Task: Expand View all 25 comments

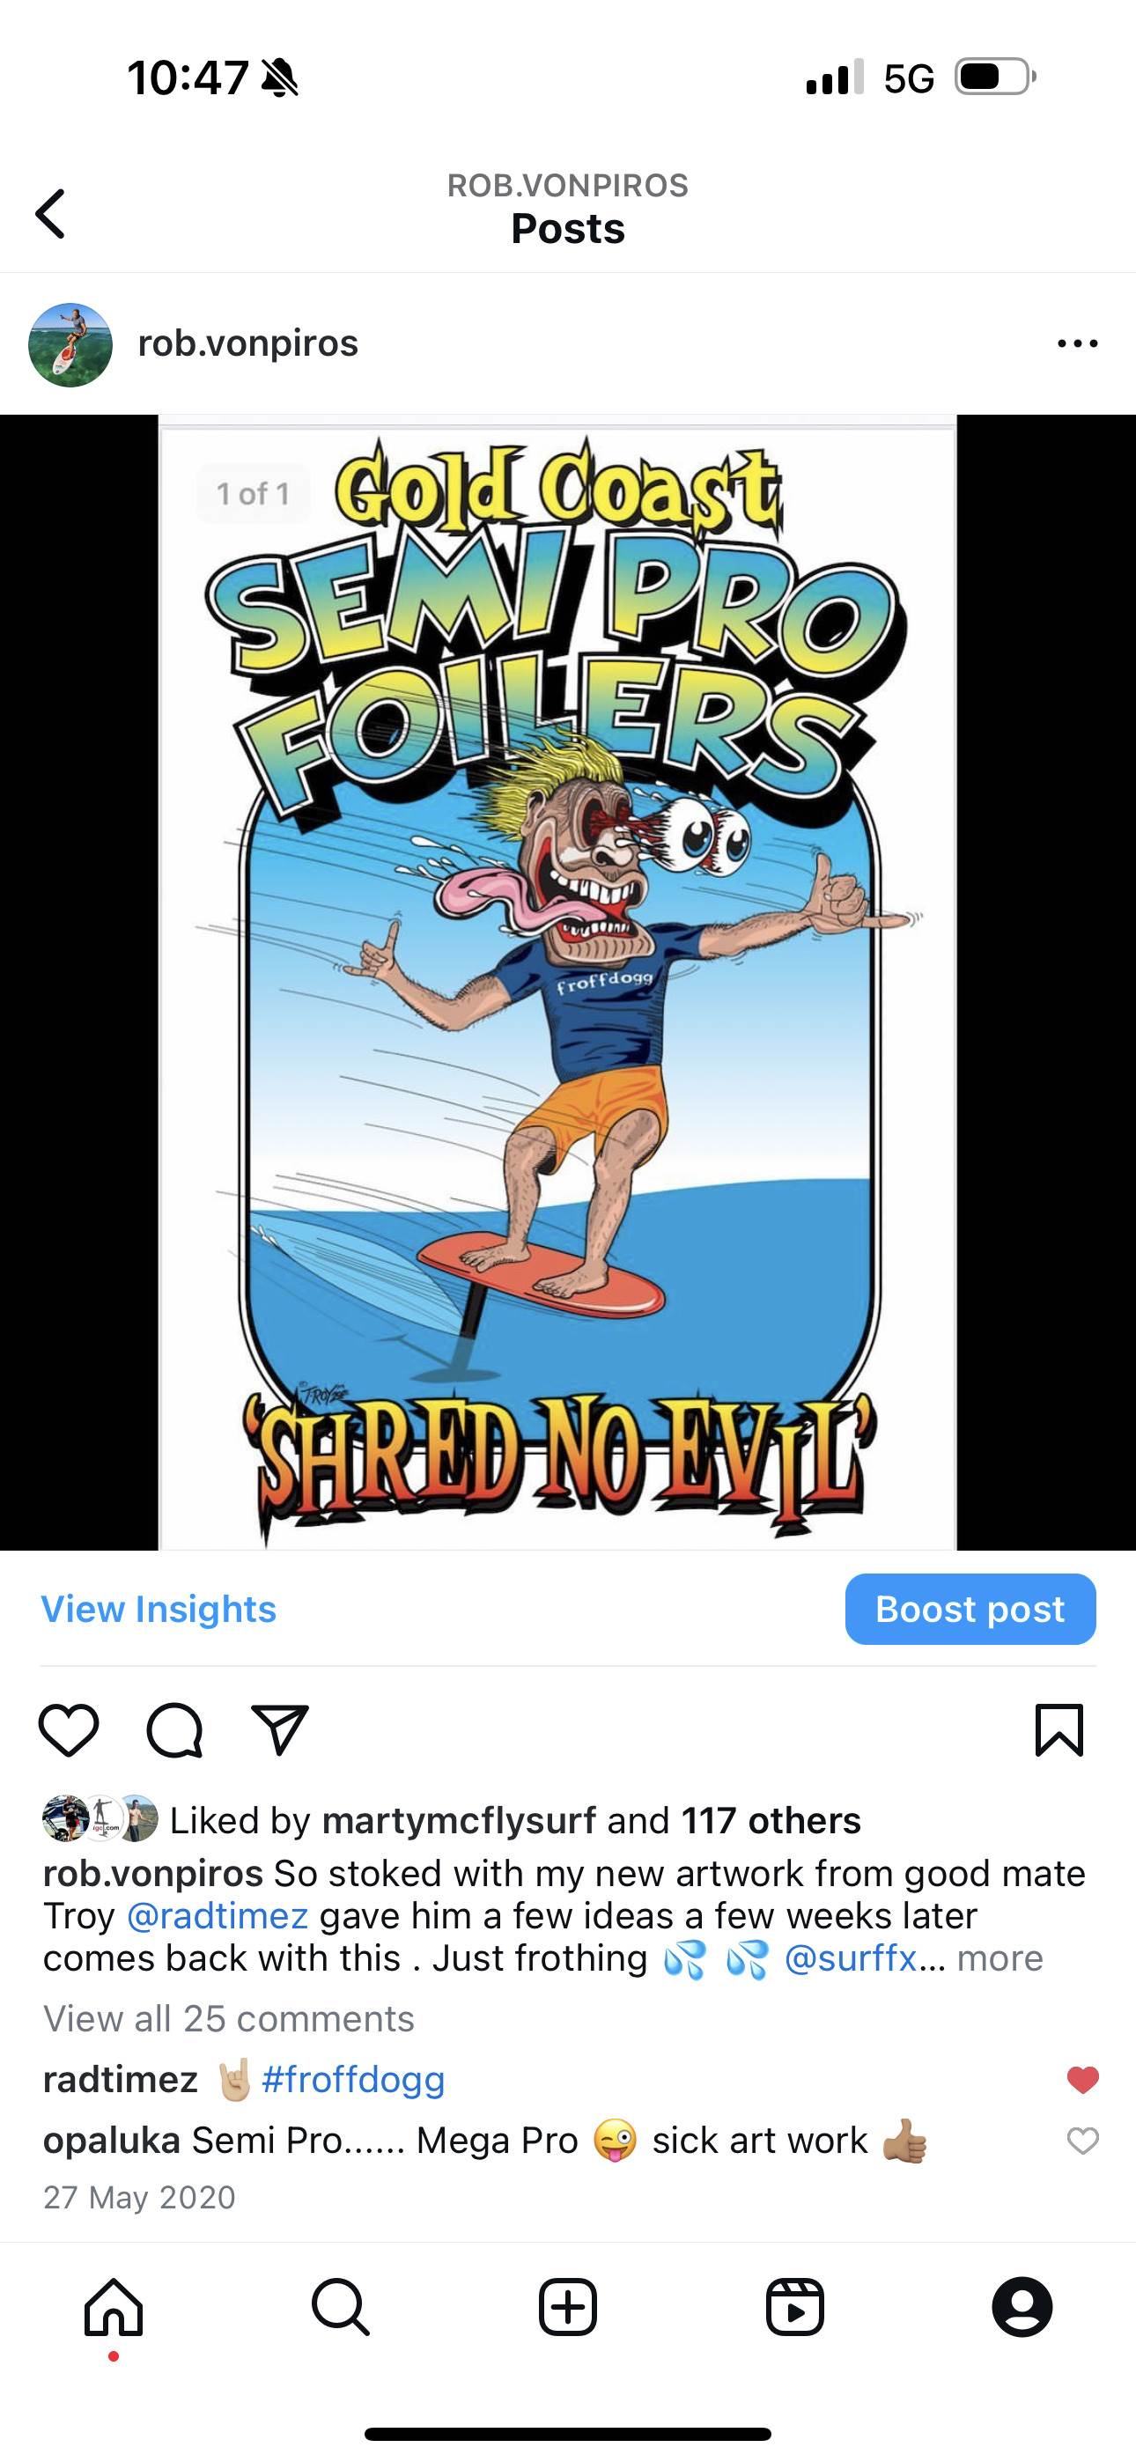Action: 230,2018
